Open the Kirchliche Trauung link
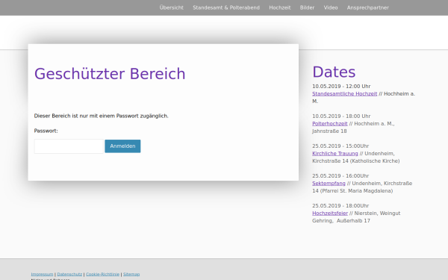The width and height of the screenshot is (448, 280). point(335,153)
